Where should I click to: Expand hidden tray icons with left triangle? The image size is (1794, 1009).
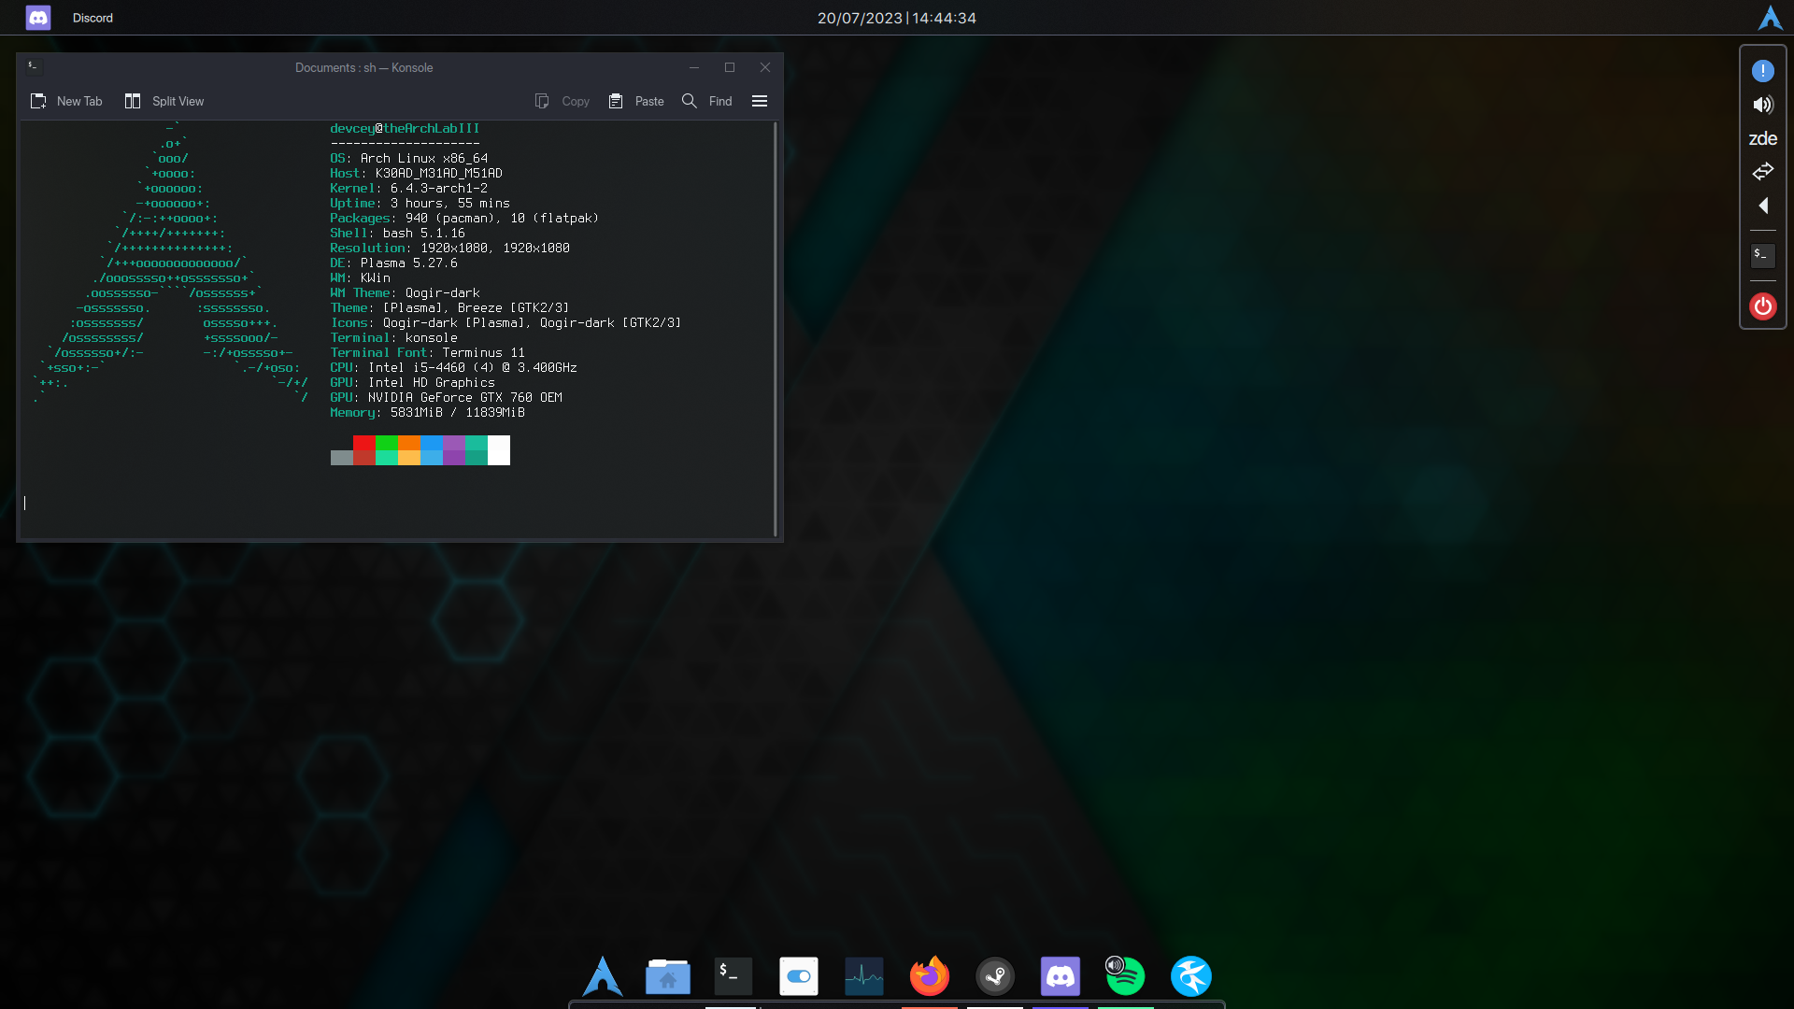[1762, 206]
